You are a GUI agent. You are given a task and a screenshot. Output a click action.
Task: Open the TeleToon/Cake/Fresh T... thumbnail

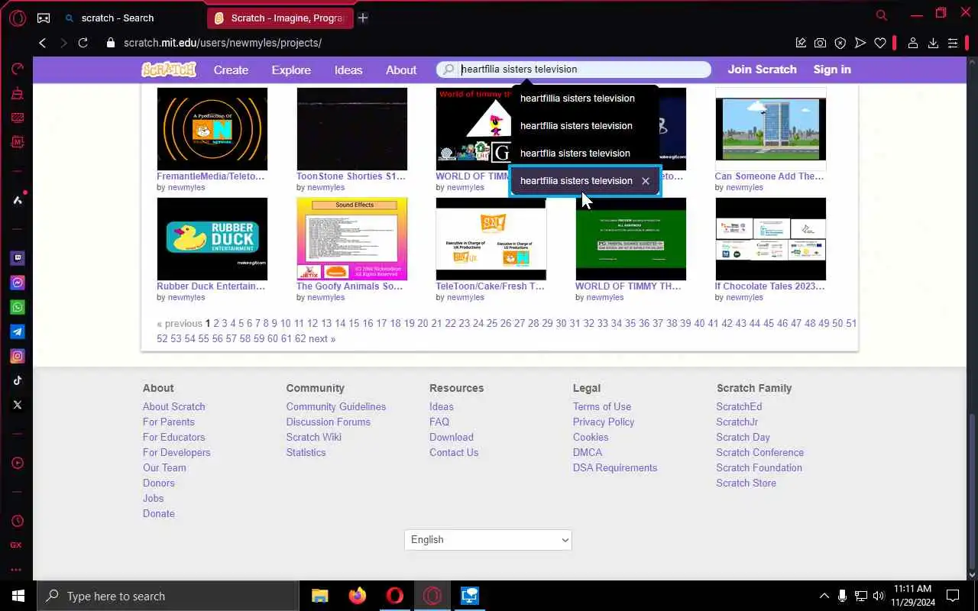pyautogui.click(x=491, y=239)
